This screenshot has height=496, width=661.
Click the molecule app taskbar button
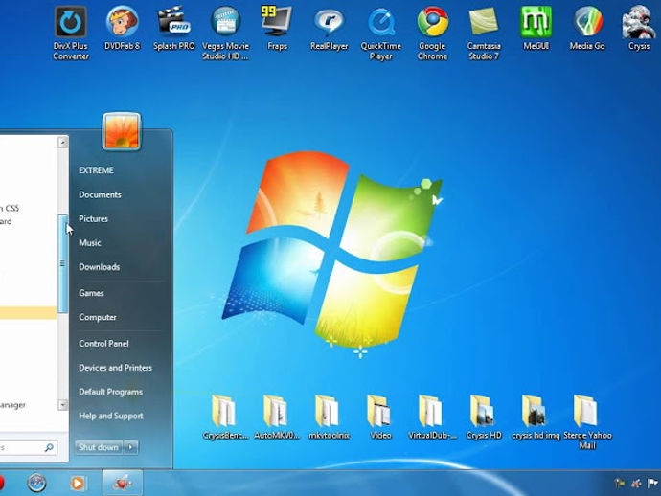123,483
